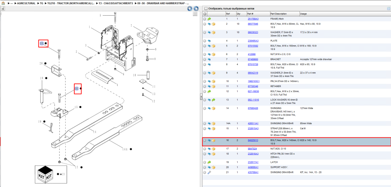Click the gray circle icon in the table header

coord(204,14)
